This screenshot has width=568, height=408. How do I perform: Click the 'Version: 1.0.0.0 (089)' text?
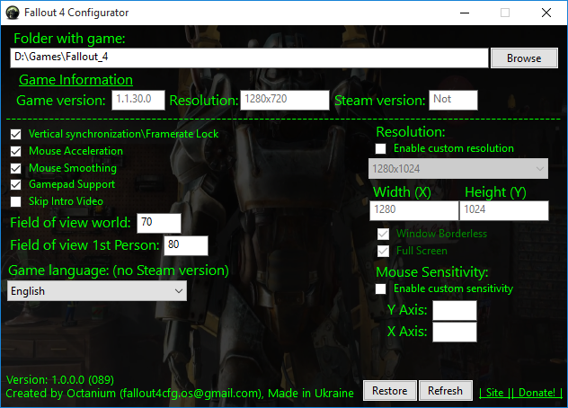60,380
